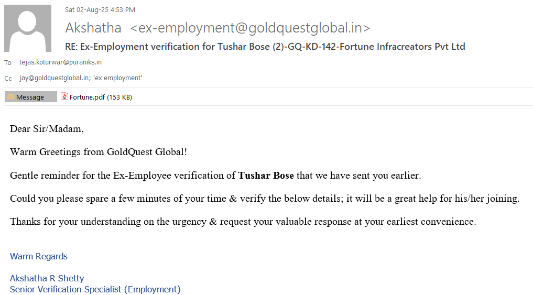
Task: Click the "To" field label
Action: coord(8,62)
